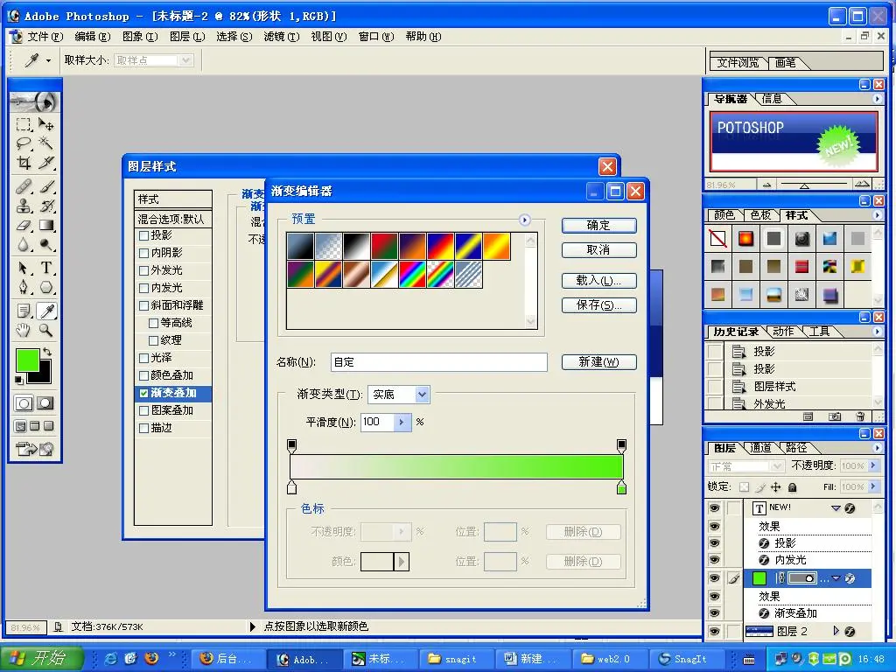Select the notes tool

24,311
